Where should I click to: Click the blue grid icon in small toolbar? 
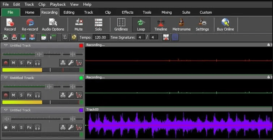[x=175, y=37]
